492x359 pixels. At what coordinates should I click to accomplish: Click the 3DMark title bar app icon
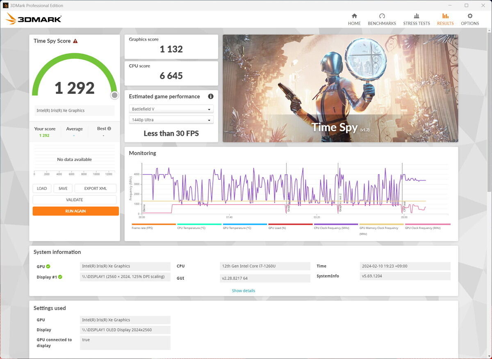pos(6,5)
